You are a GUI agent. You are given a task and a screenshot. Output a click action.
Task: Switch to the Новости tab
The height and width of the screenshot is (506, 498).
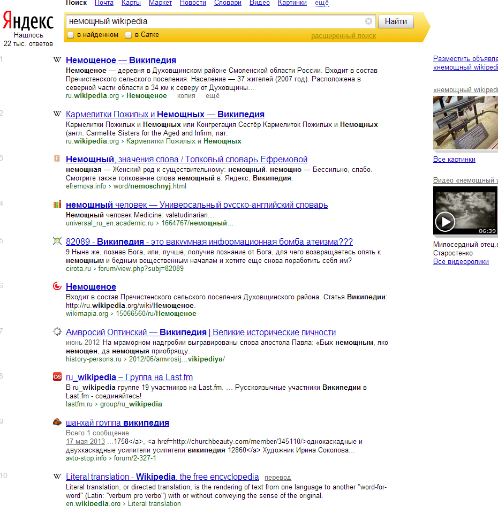point(193,3)
